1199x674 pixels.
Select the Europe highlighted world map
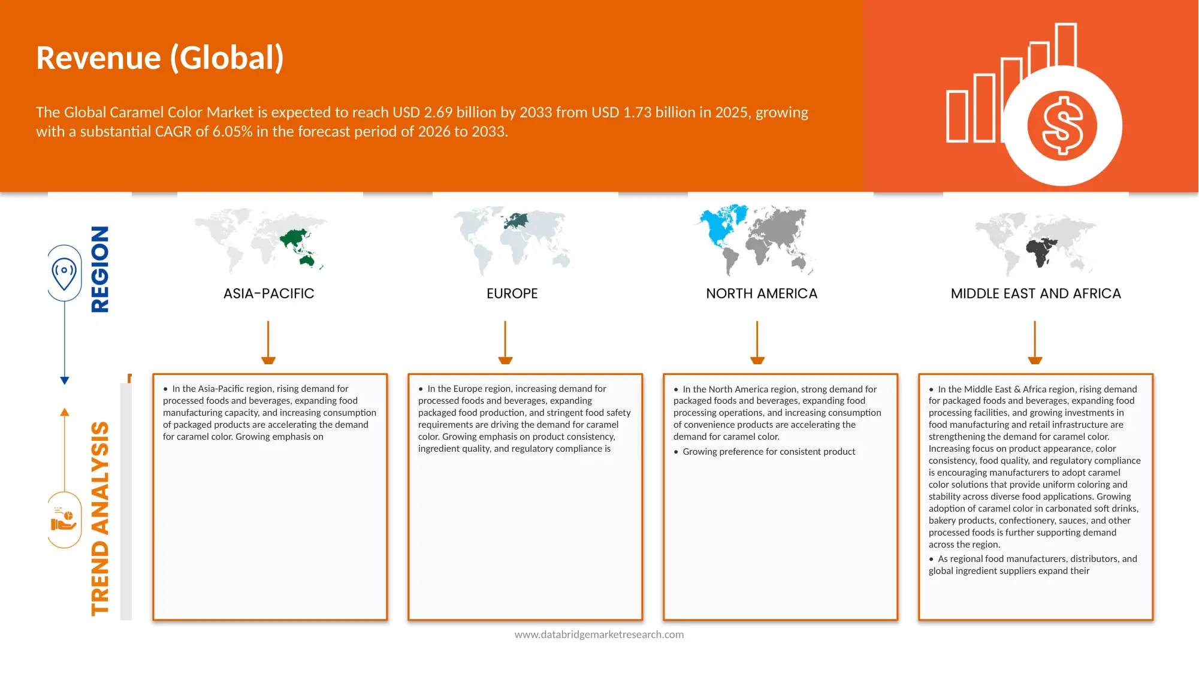pos(512,241)
